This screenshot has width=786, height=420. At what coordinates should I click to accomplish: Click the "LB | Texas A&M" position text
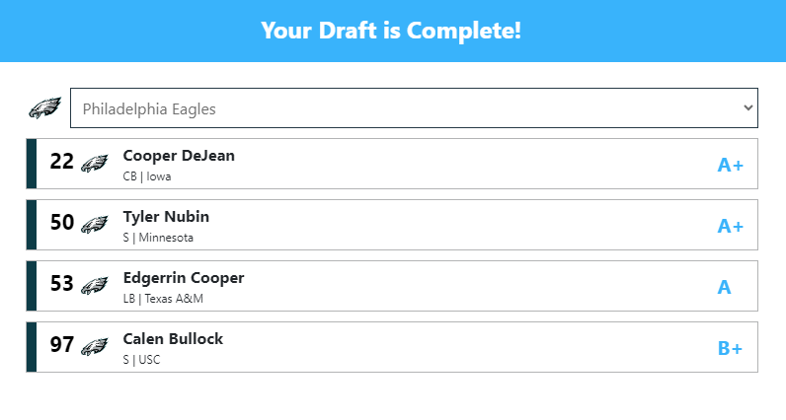(163, 299)
